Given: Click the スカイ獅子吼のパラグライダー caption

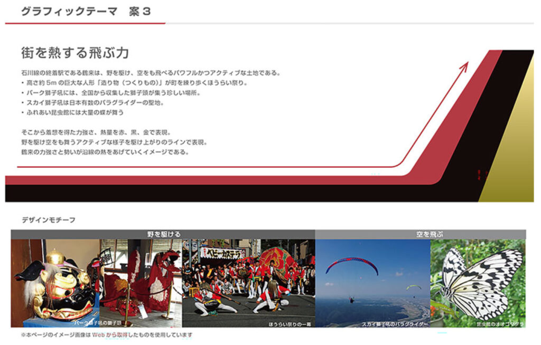Looking at the screenshot, I should 394,323.
